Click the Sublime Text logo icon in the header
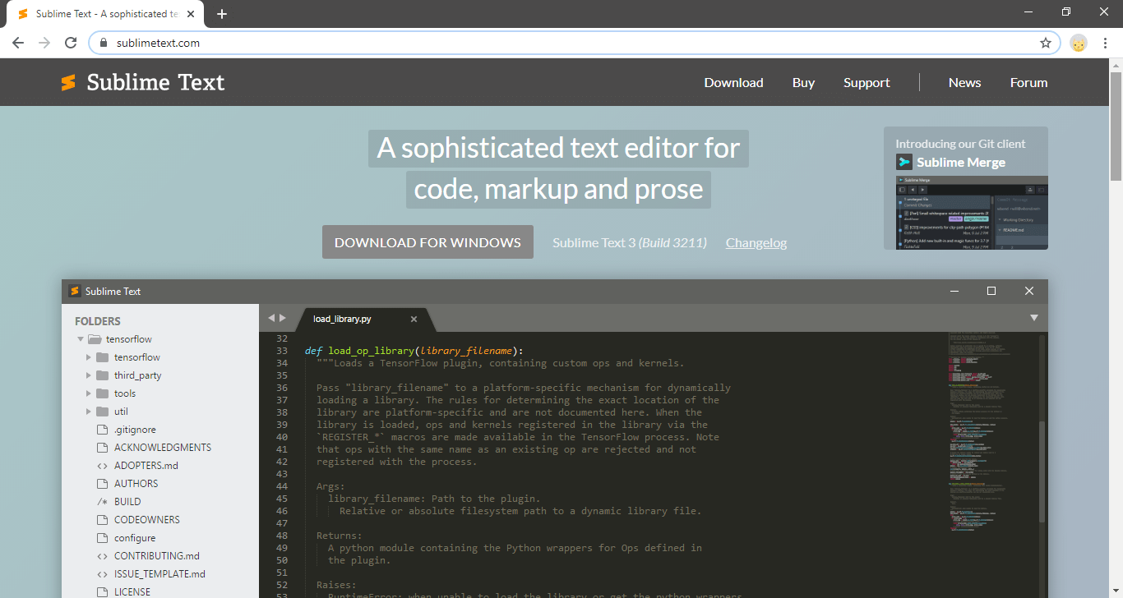This screenshot has height=598, width=1123. (68, 82)
